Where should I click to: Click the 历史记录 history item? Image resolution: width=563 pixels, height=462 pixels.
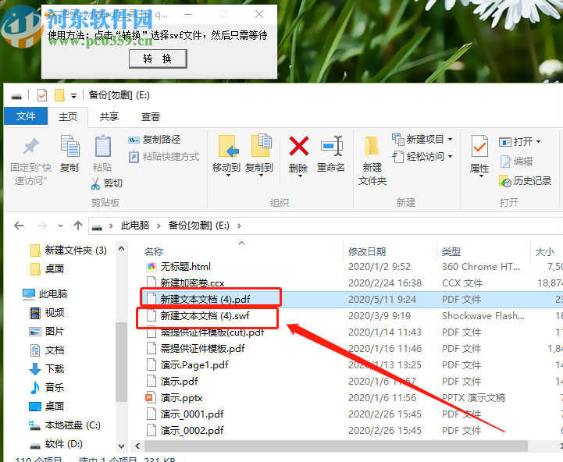[x=525, y=181]
